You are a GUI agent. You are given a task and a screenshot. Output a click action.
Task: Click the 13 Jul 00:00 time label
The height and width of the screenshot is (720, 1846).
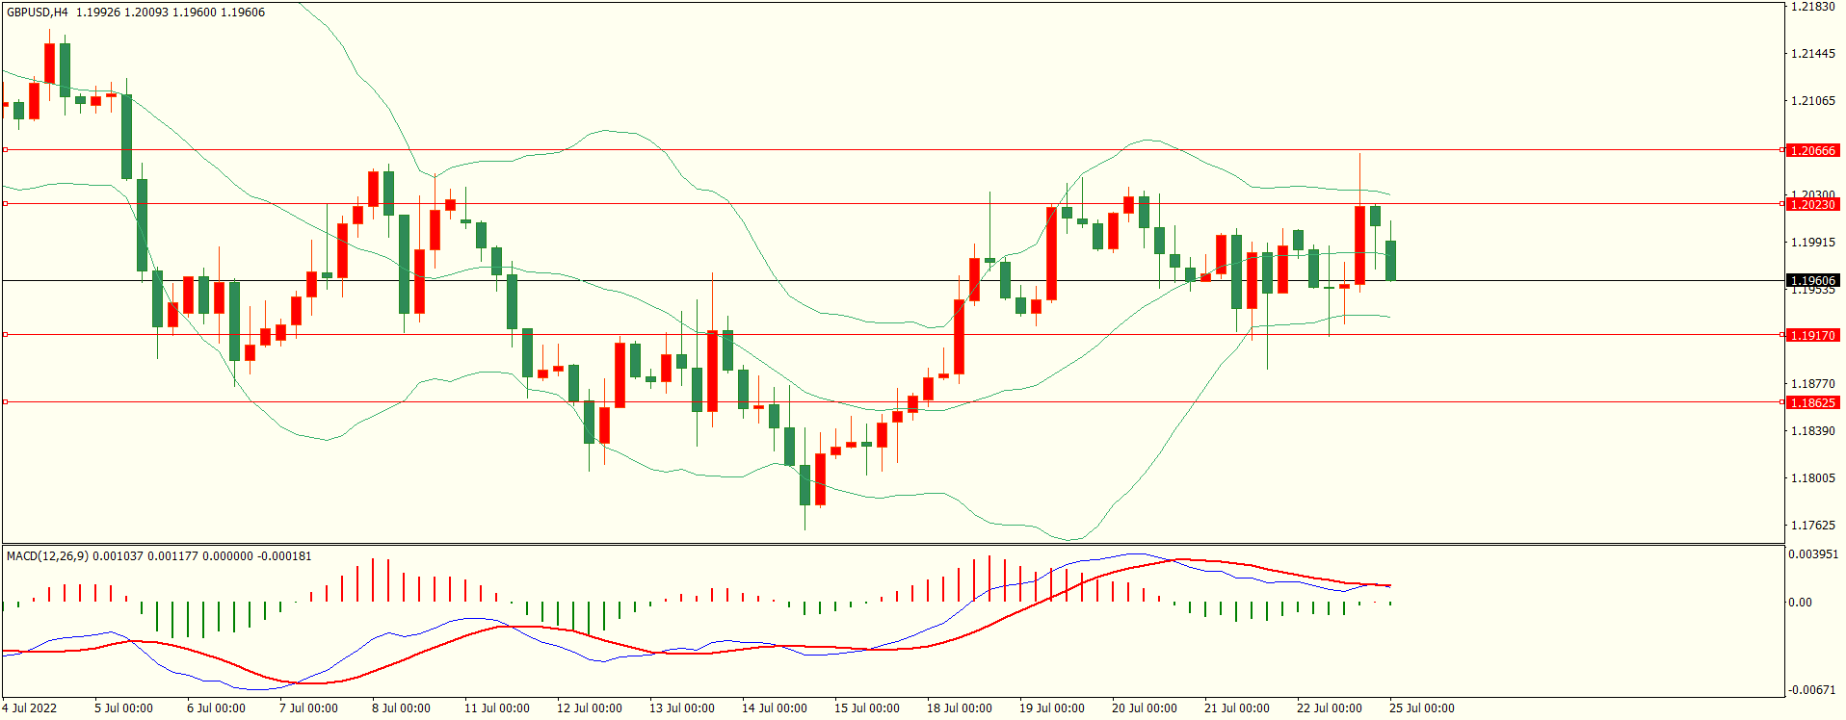click(681, 708)
